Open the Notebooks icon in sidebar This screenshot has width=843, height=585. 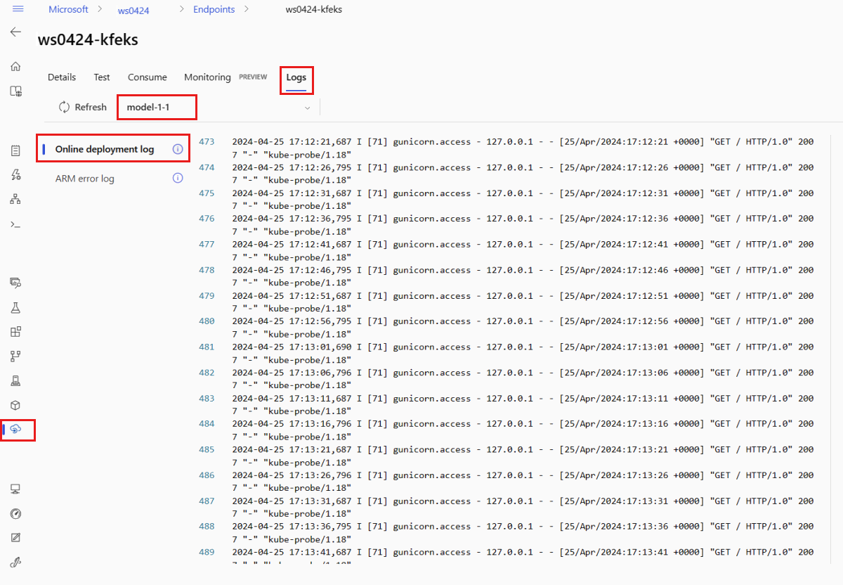(x=15, y=151)
